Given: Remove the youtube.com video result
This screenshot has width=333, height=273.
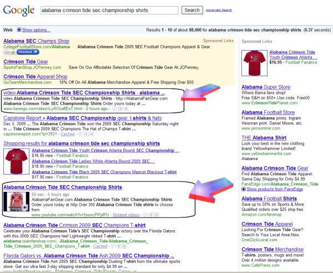Looking at the screenshot, I should (157, 215).
